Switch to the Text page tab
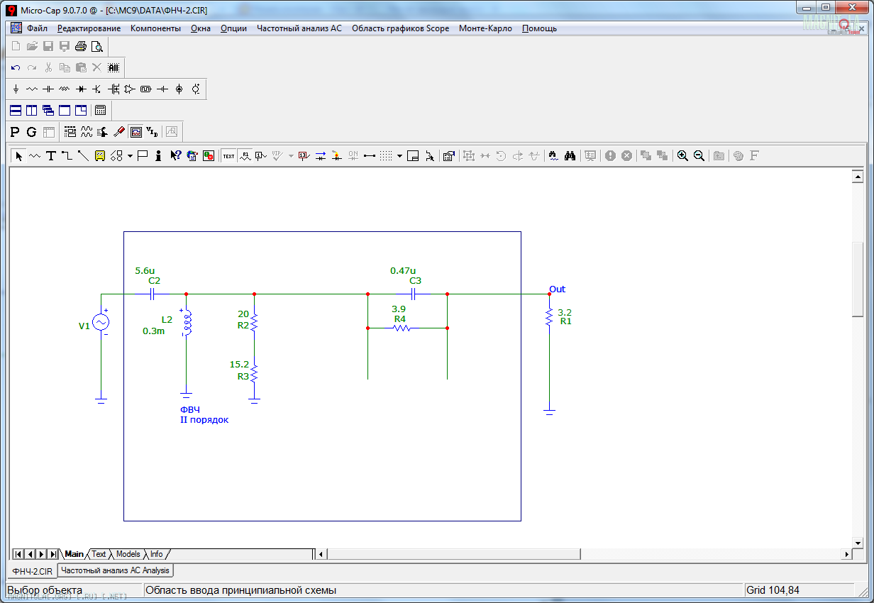874x603 pixels. tap(99, 554)
